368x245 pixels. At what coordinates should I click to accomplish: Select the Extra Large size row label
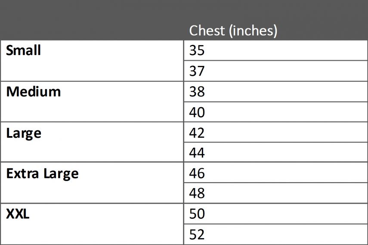point(43,174)
